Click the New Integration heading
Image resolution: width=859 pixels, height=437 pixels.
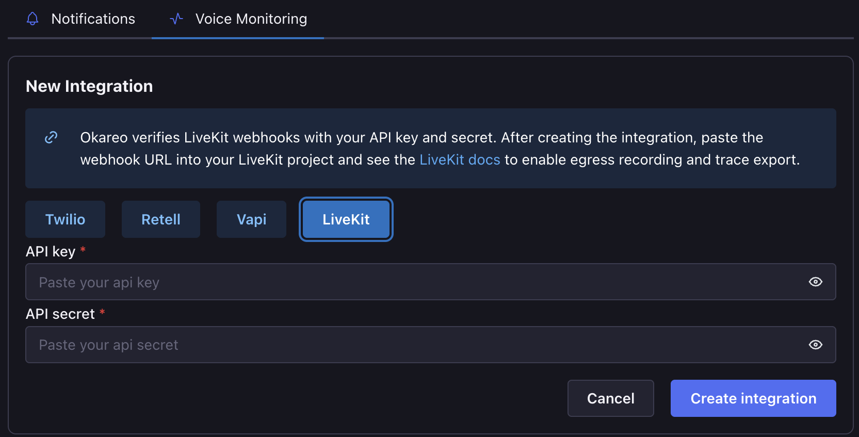point(89,86)
